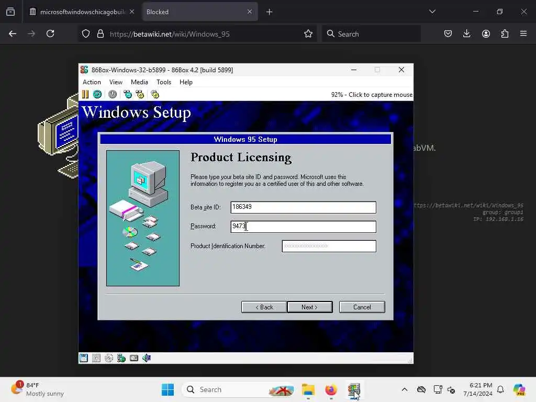Open the 86Box Action menu
The image size is (536, 402).
tap(92, 82)
